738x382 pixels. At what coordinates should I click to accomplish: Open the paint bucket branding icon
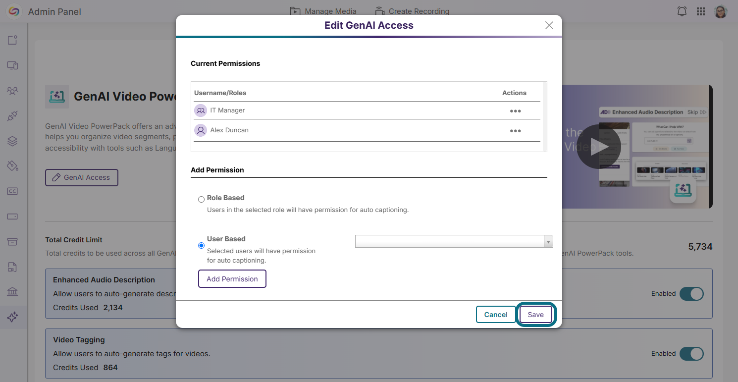pos(13,166)
